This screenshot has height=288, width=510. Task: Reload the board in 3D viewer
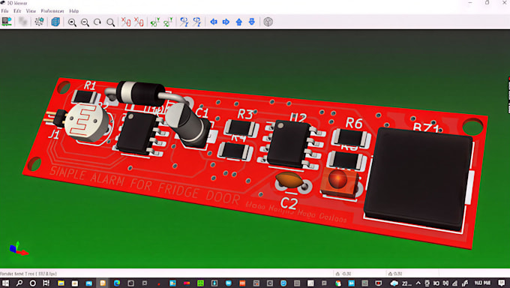(7, 22)
